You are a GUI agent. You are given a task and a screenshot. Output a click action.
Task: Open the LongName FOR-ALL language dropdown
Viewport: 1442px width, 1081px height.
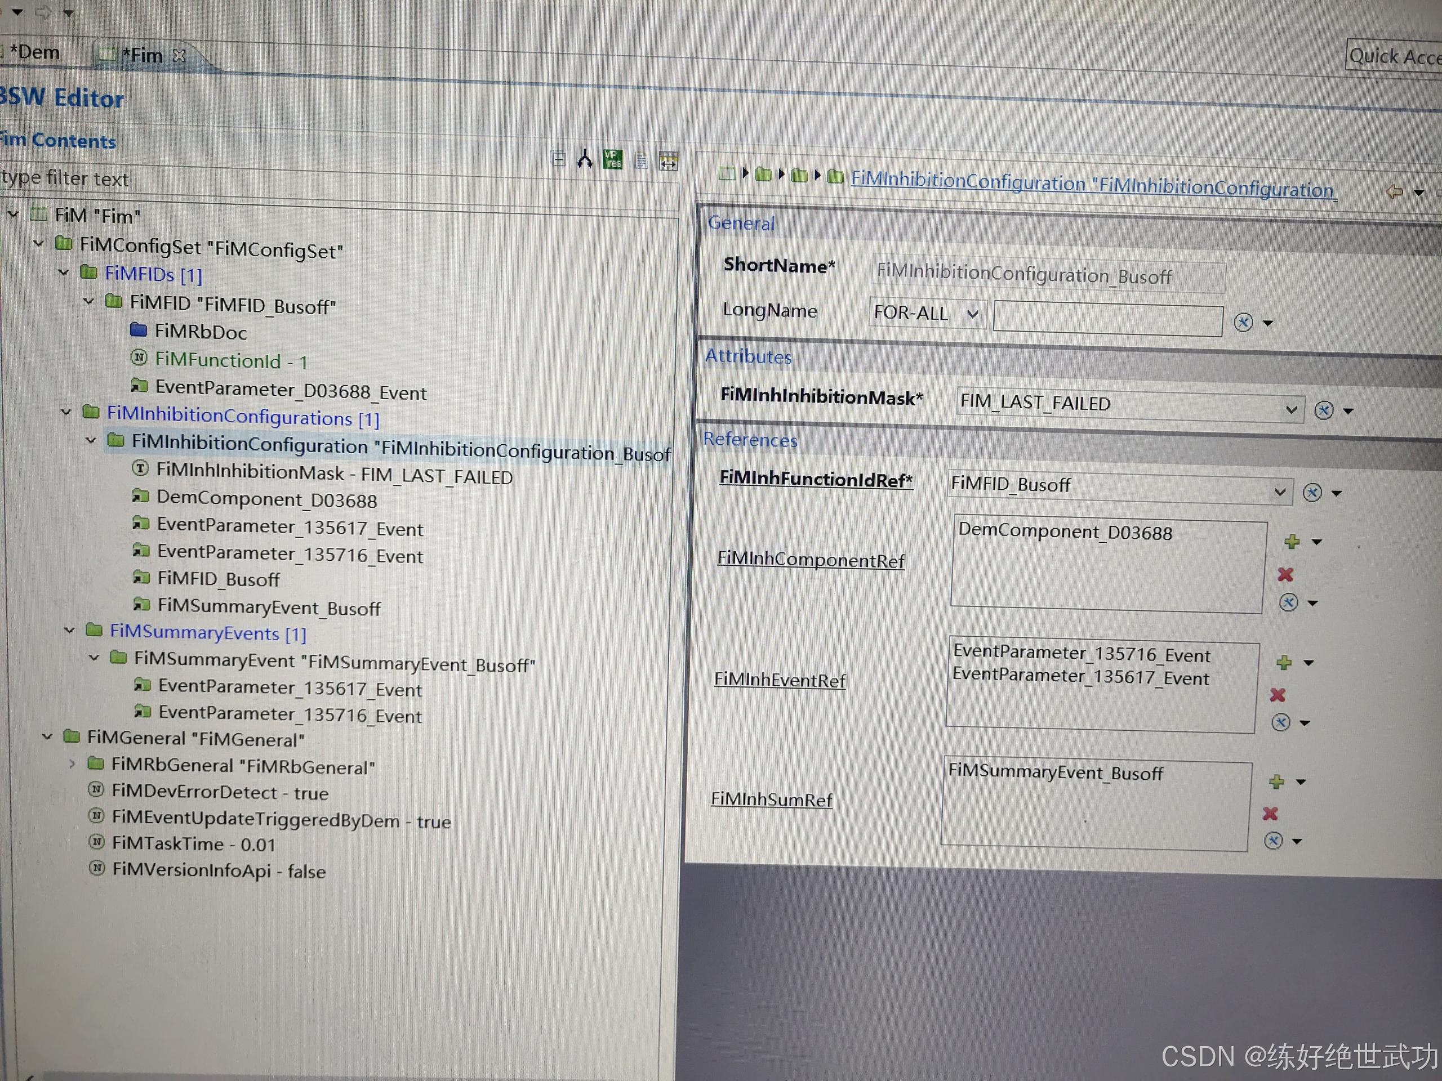click(973, 314)
